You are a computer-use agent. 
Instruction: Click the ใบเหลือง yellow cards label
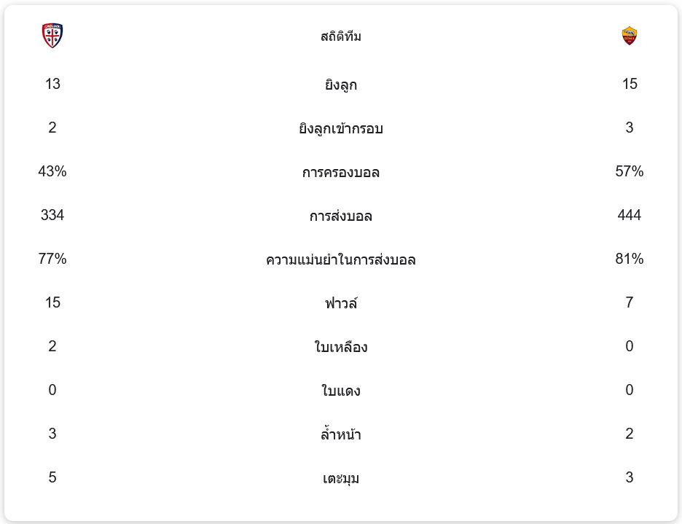[341, 347]
